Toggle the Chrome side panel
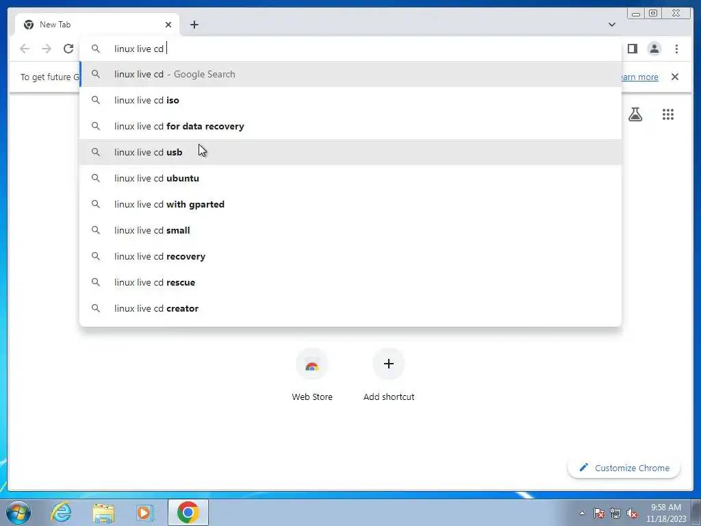Image resolution: width=701 pixels, height=526 pixels. click(x=632, y=49)
